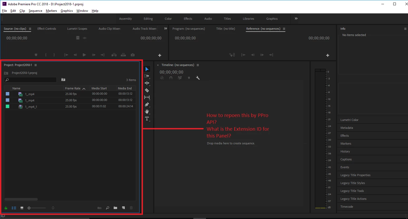408x219 pixels.
Task: Open the Info panel menu
Action: click(405, 29)
